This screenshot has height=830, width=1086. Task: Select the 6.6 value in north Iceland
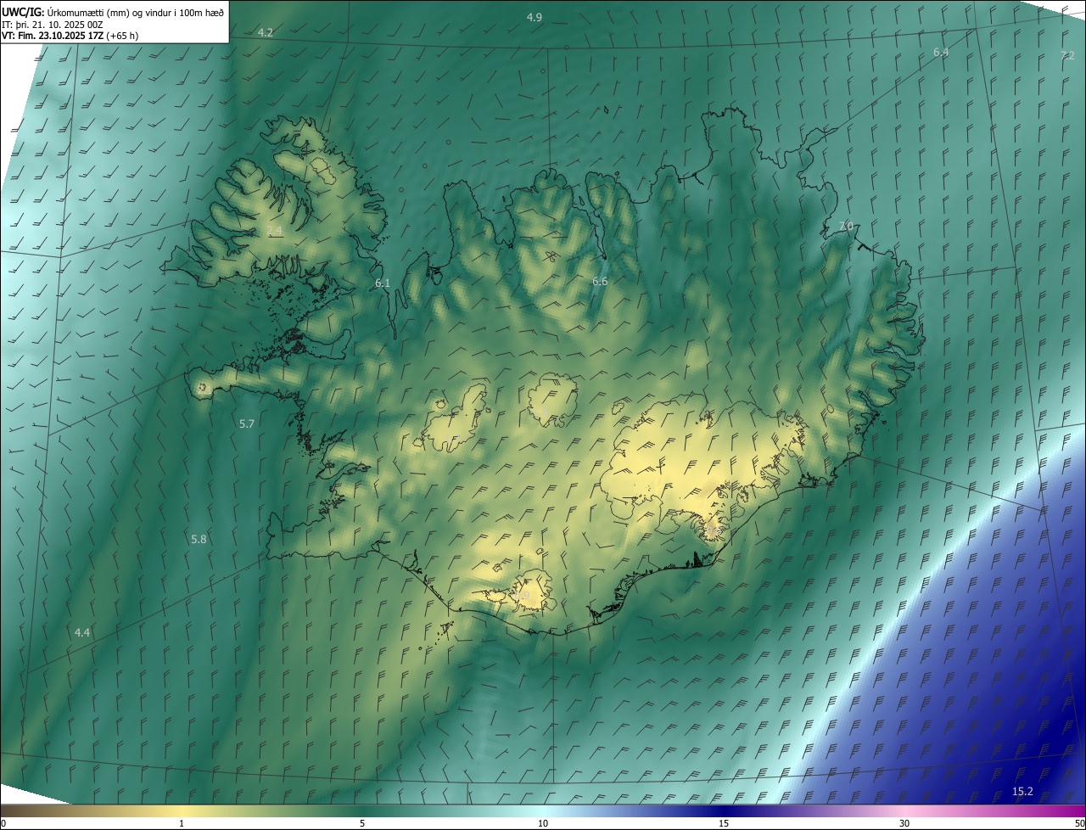(x=600, y=281)
